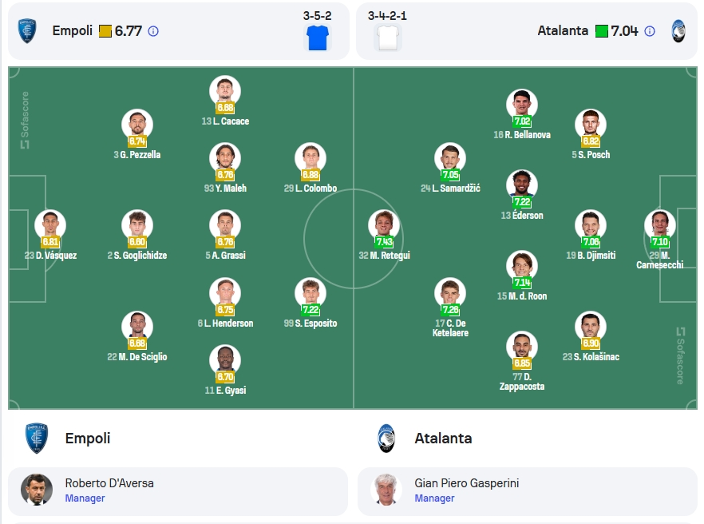Image resolution: width=704 pixels, height=524 pixels.
Task: Click the Empoli team name heading
Action: [x=88, y=439]
